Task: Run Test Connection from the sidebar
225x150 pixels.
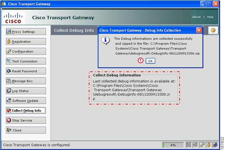Action: coord(26,61)
